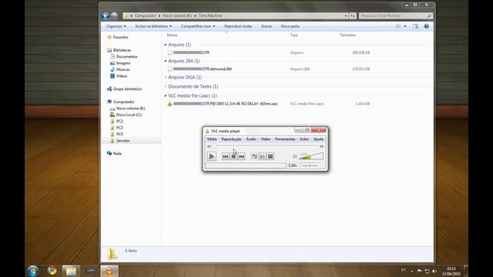493x277 pixels.
Task: Collapse the Arquivo (1) group
Action: point(166,45)
